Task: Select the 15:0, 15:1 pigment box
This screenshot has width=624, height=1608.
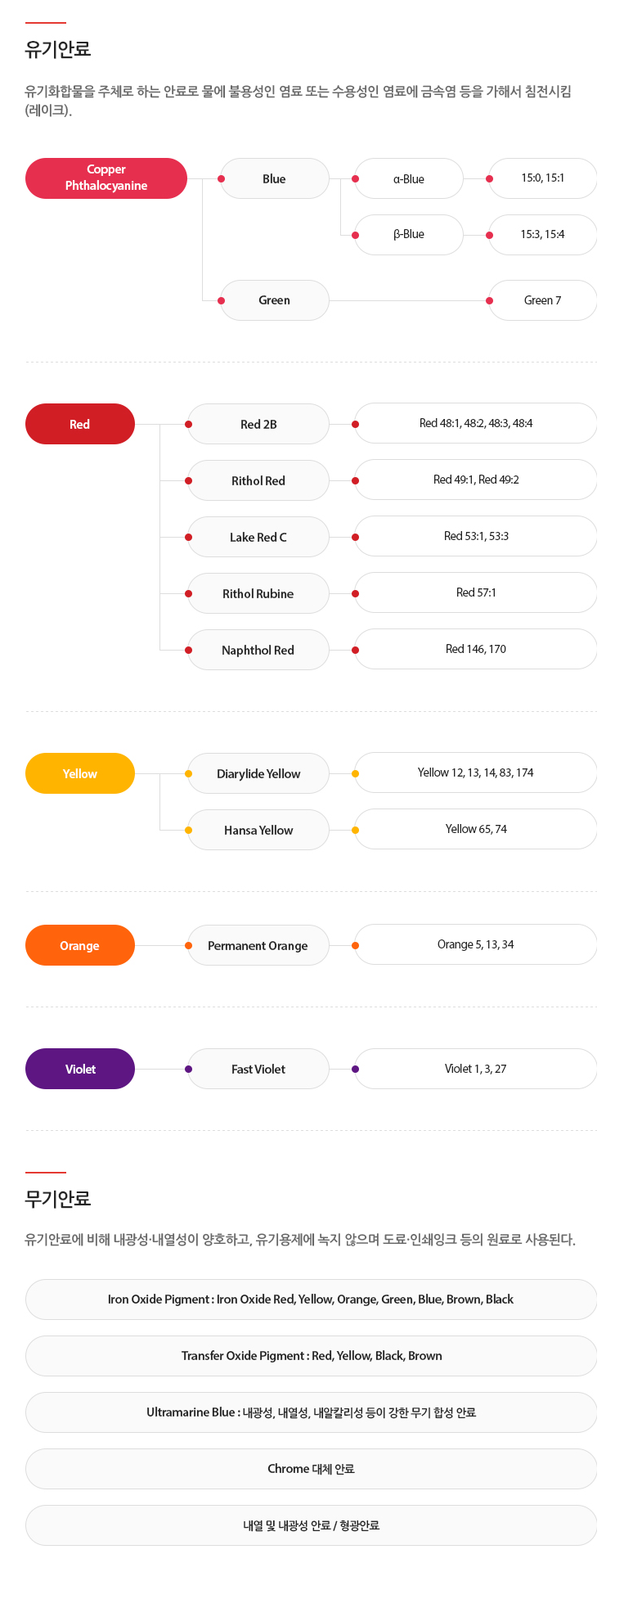Action: tap(542, 178)
